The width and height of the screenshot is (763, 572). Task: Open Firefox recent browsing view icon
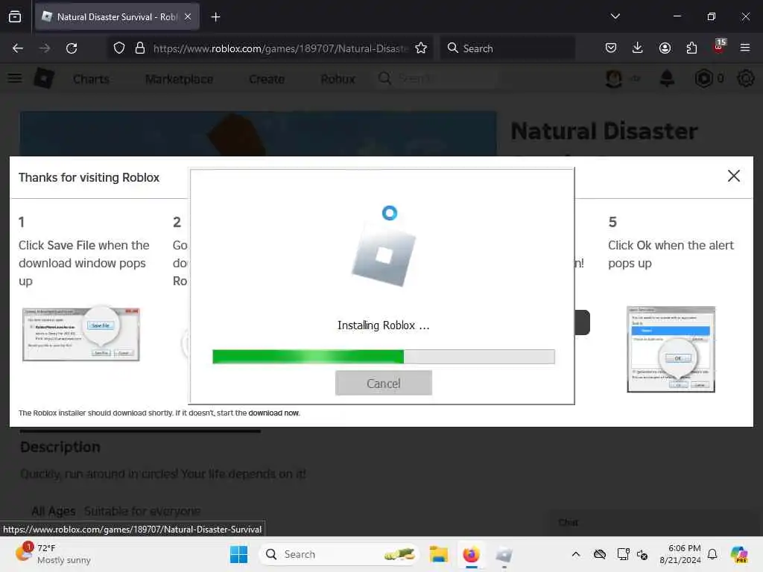15,16
